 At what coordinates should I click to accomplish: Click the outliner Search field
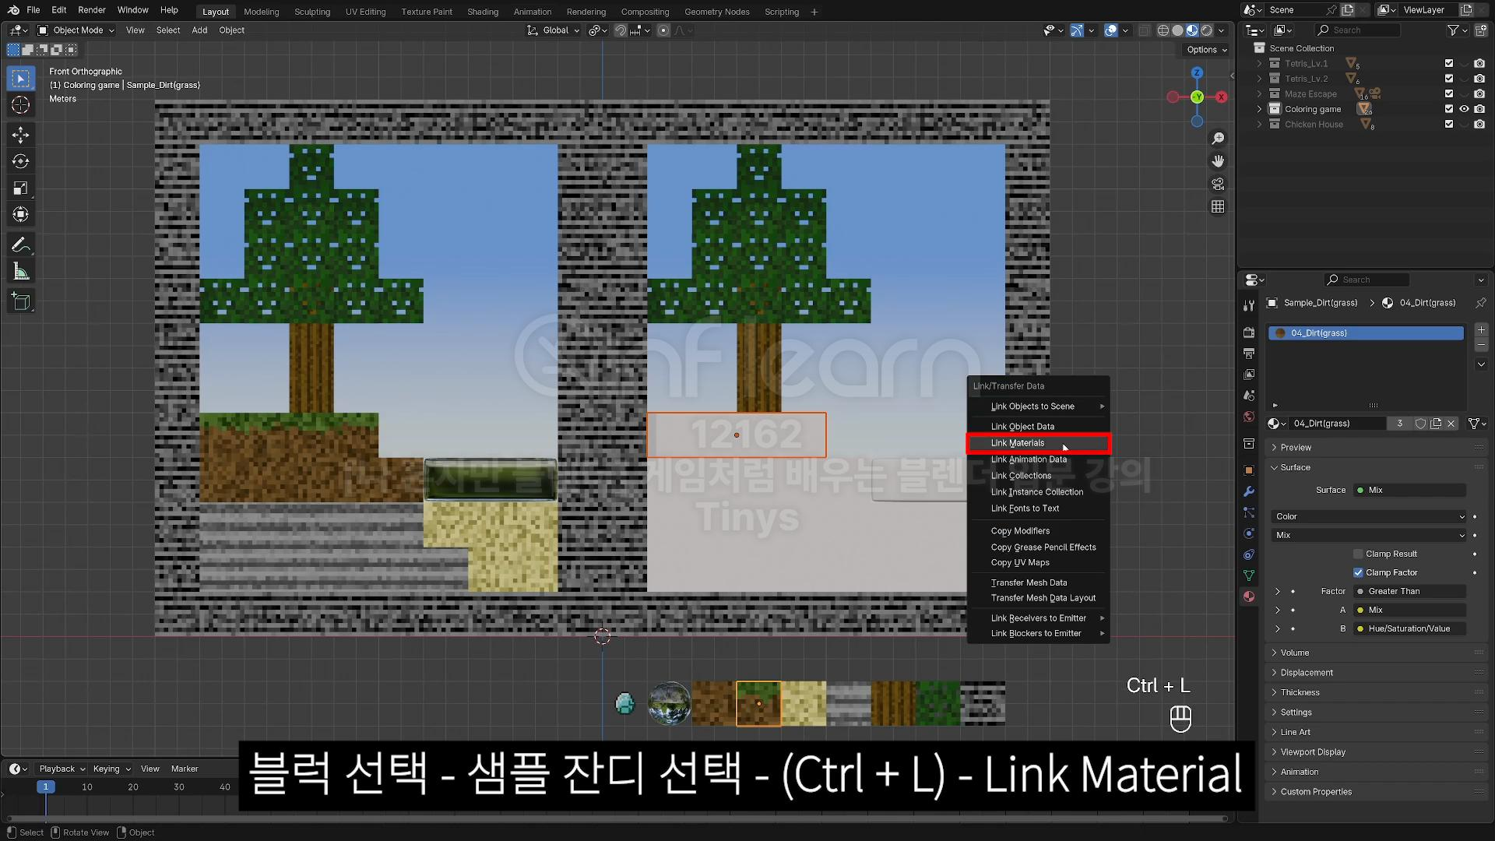click(x=1357, y=30)
